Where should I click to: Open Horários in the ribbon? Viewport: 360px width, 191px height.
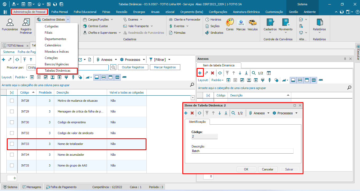[213, 19]
